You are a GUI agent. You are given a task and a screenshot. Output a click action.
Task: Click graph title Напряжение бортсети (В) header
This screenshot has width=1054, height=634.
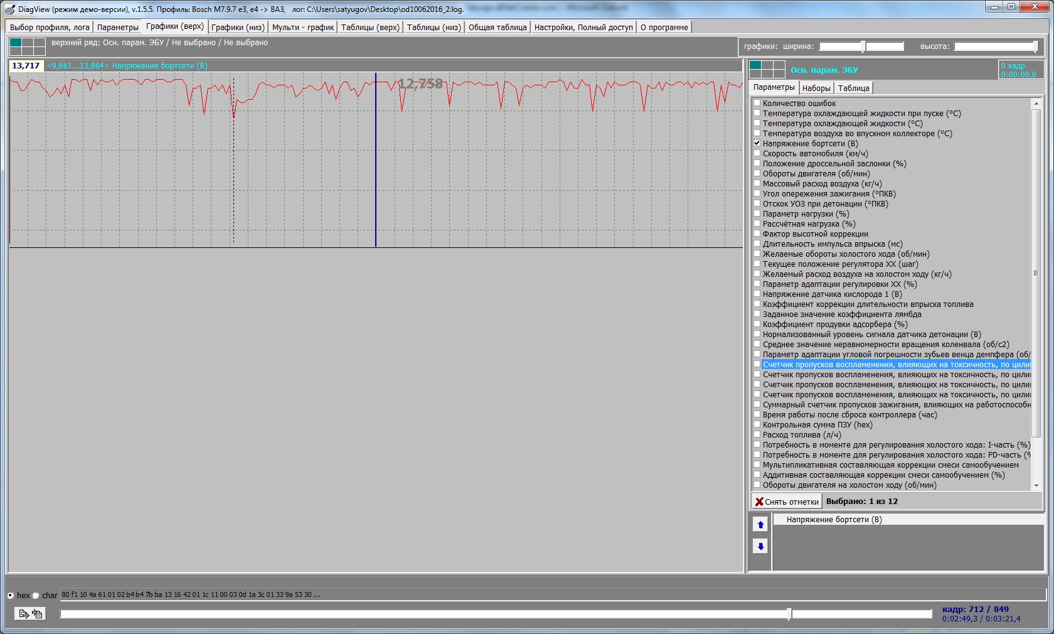coord(159,65)
